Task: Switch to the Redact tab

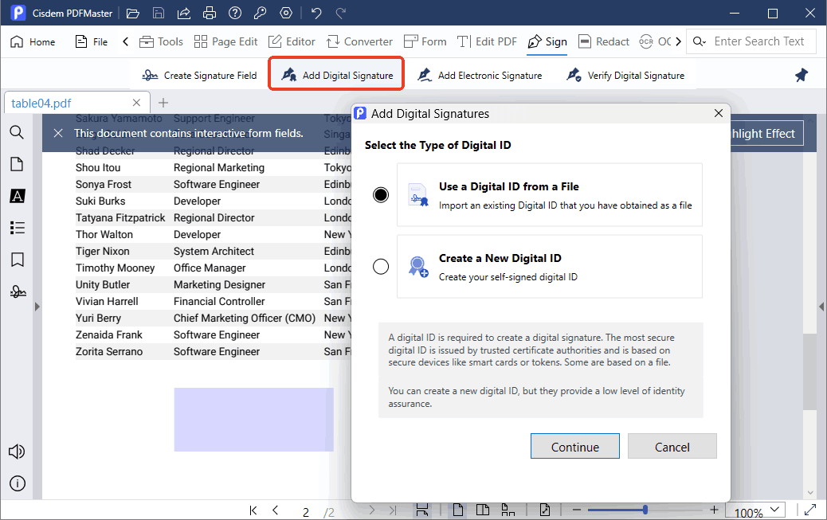Action: pos(604,41)
